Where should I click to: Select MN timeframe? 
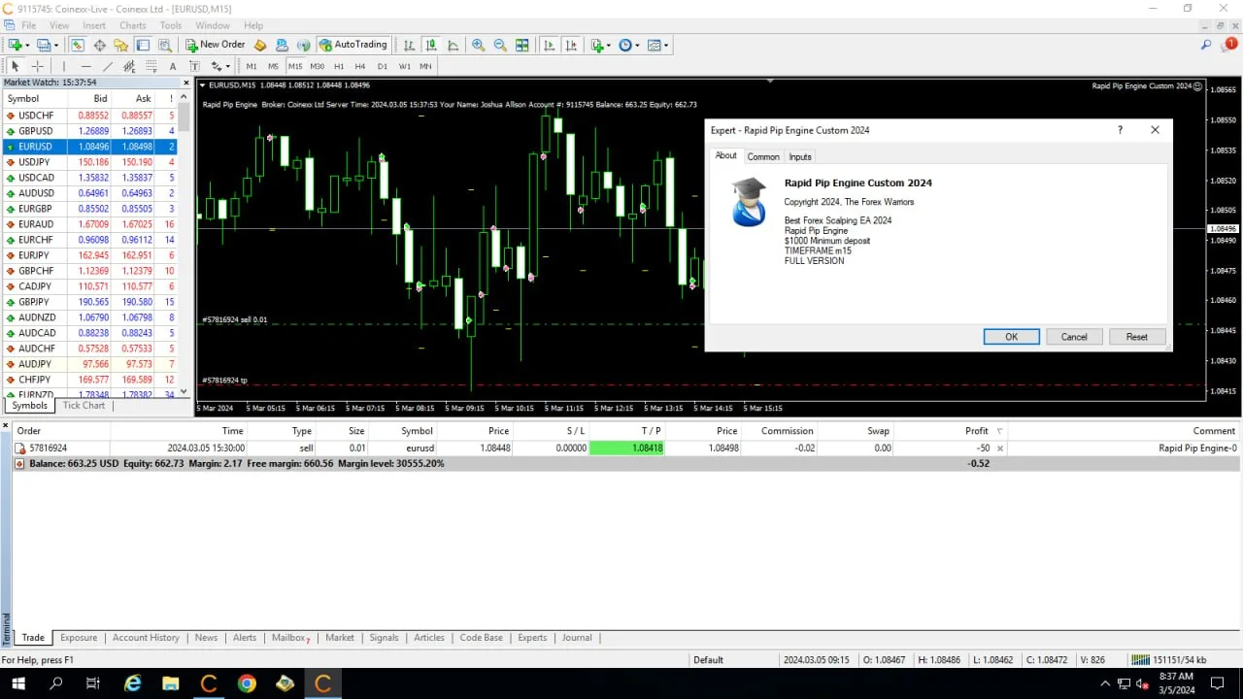click(x=425, y=66)
